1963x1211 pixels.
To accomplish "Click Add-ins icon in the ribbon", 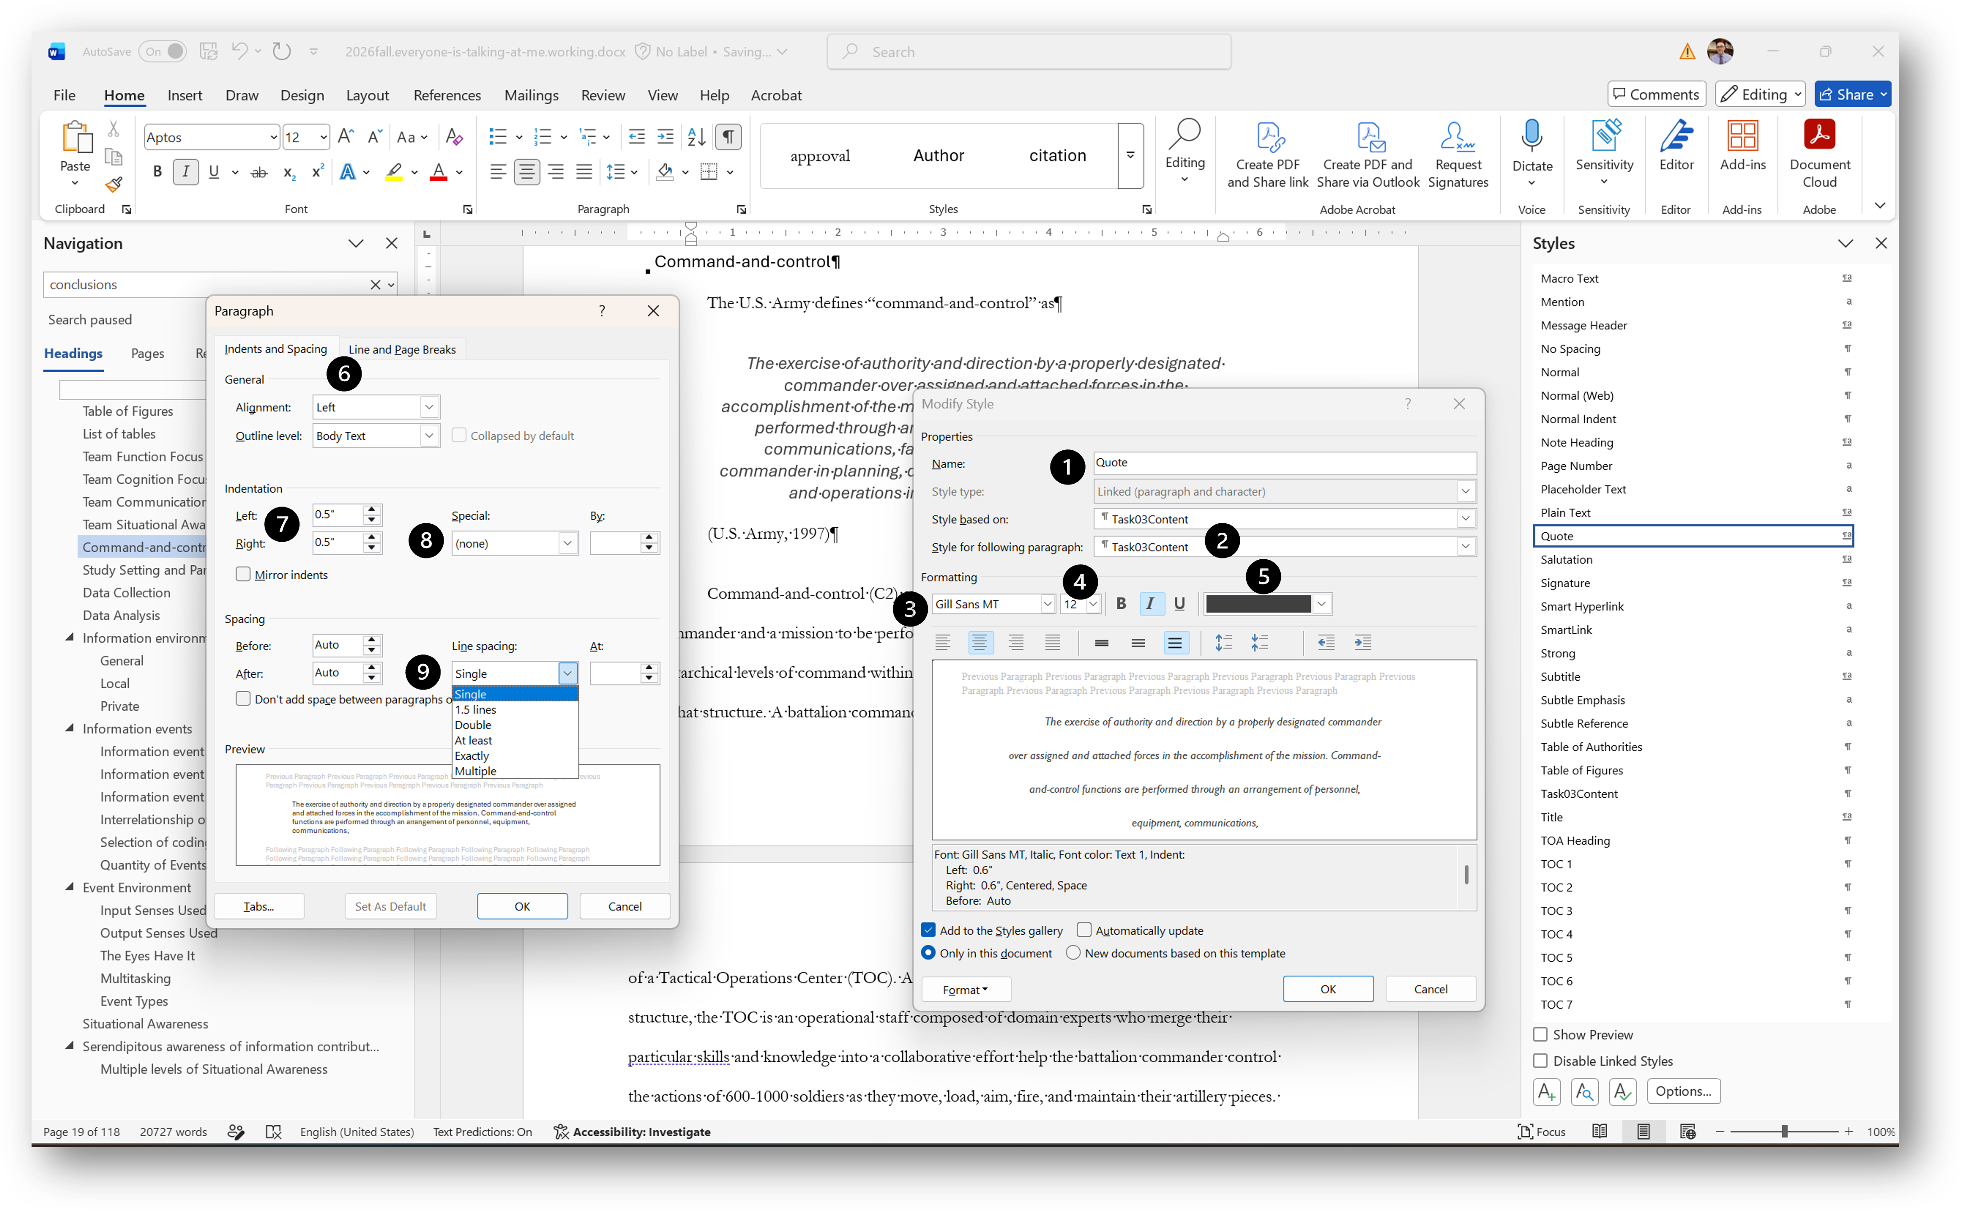I will [1742, 146].
